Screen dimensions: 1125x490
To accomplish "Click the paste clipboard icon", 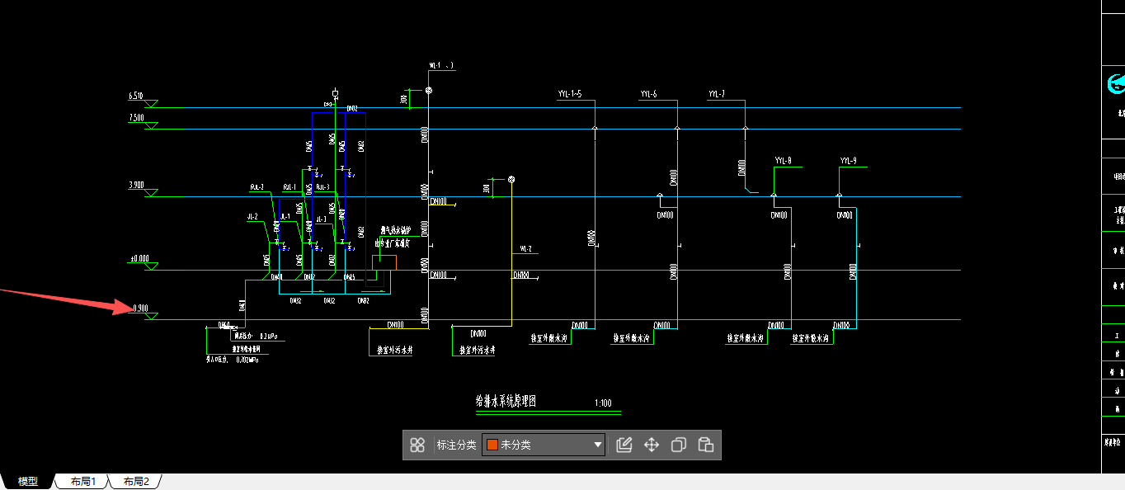I will (x=705, y=445).
